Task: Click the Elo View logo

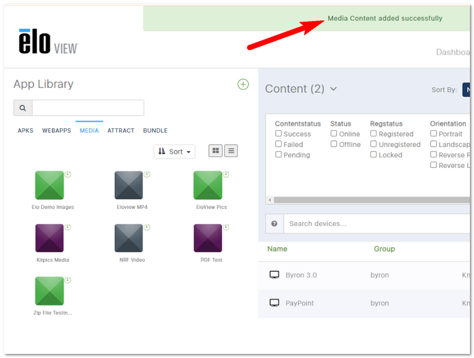Action: click(x=48, y=41)
